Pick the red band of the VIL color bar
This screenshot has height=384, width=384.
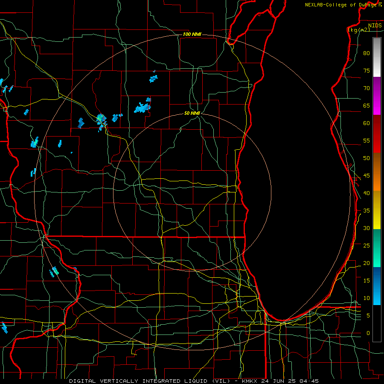(377, 134)
